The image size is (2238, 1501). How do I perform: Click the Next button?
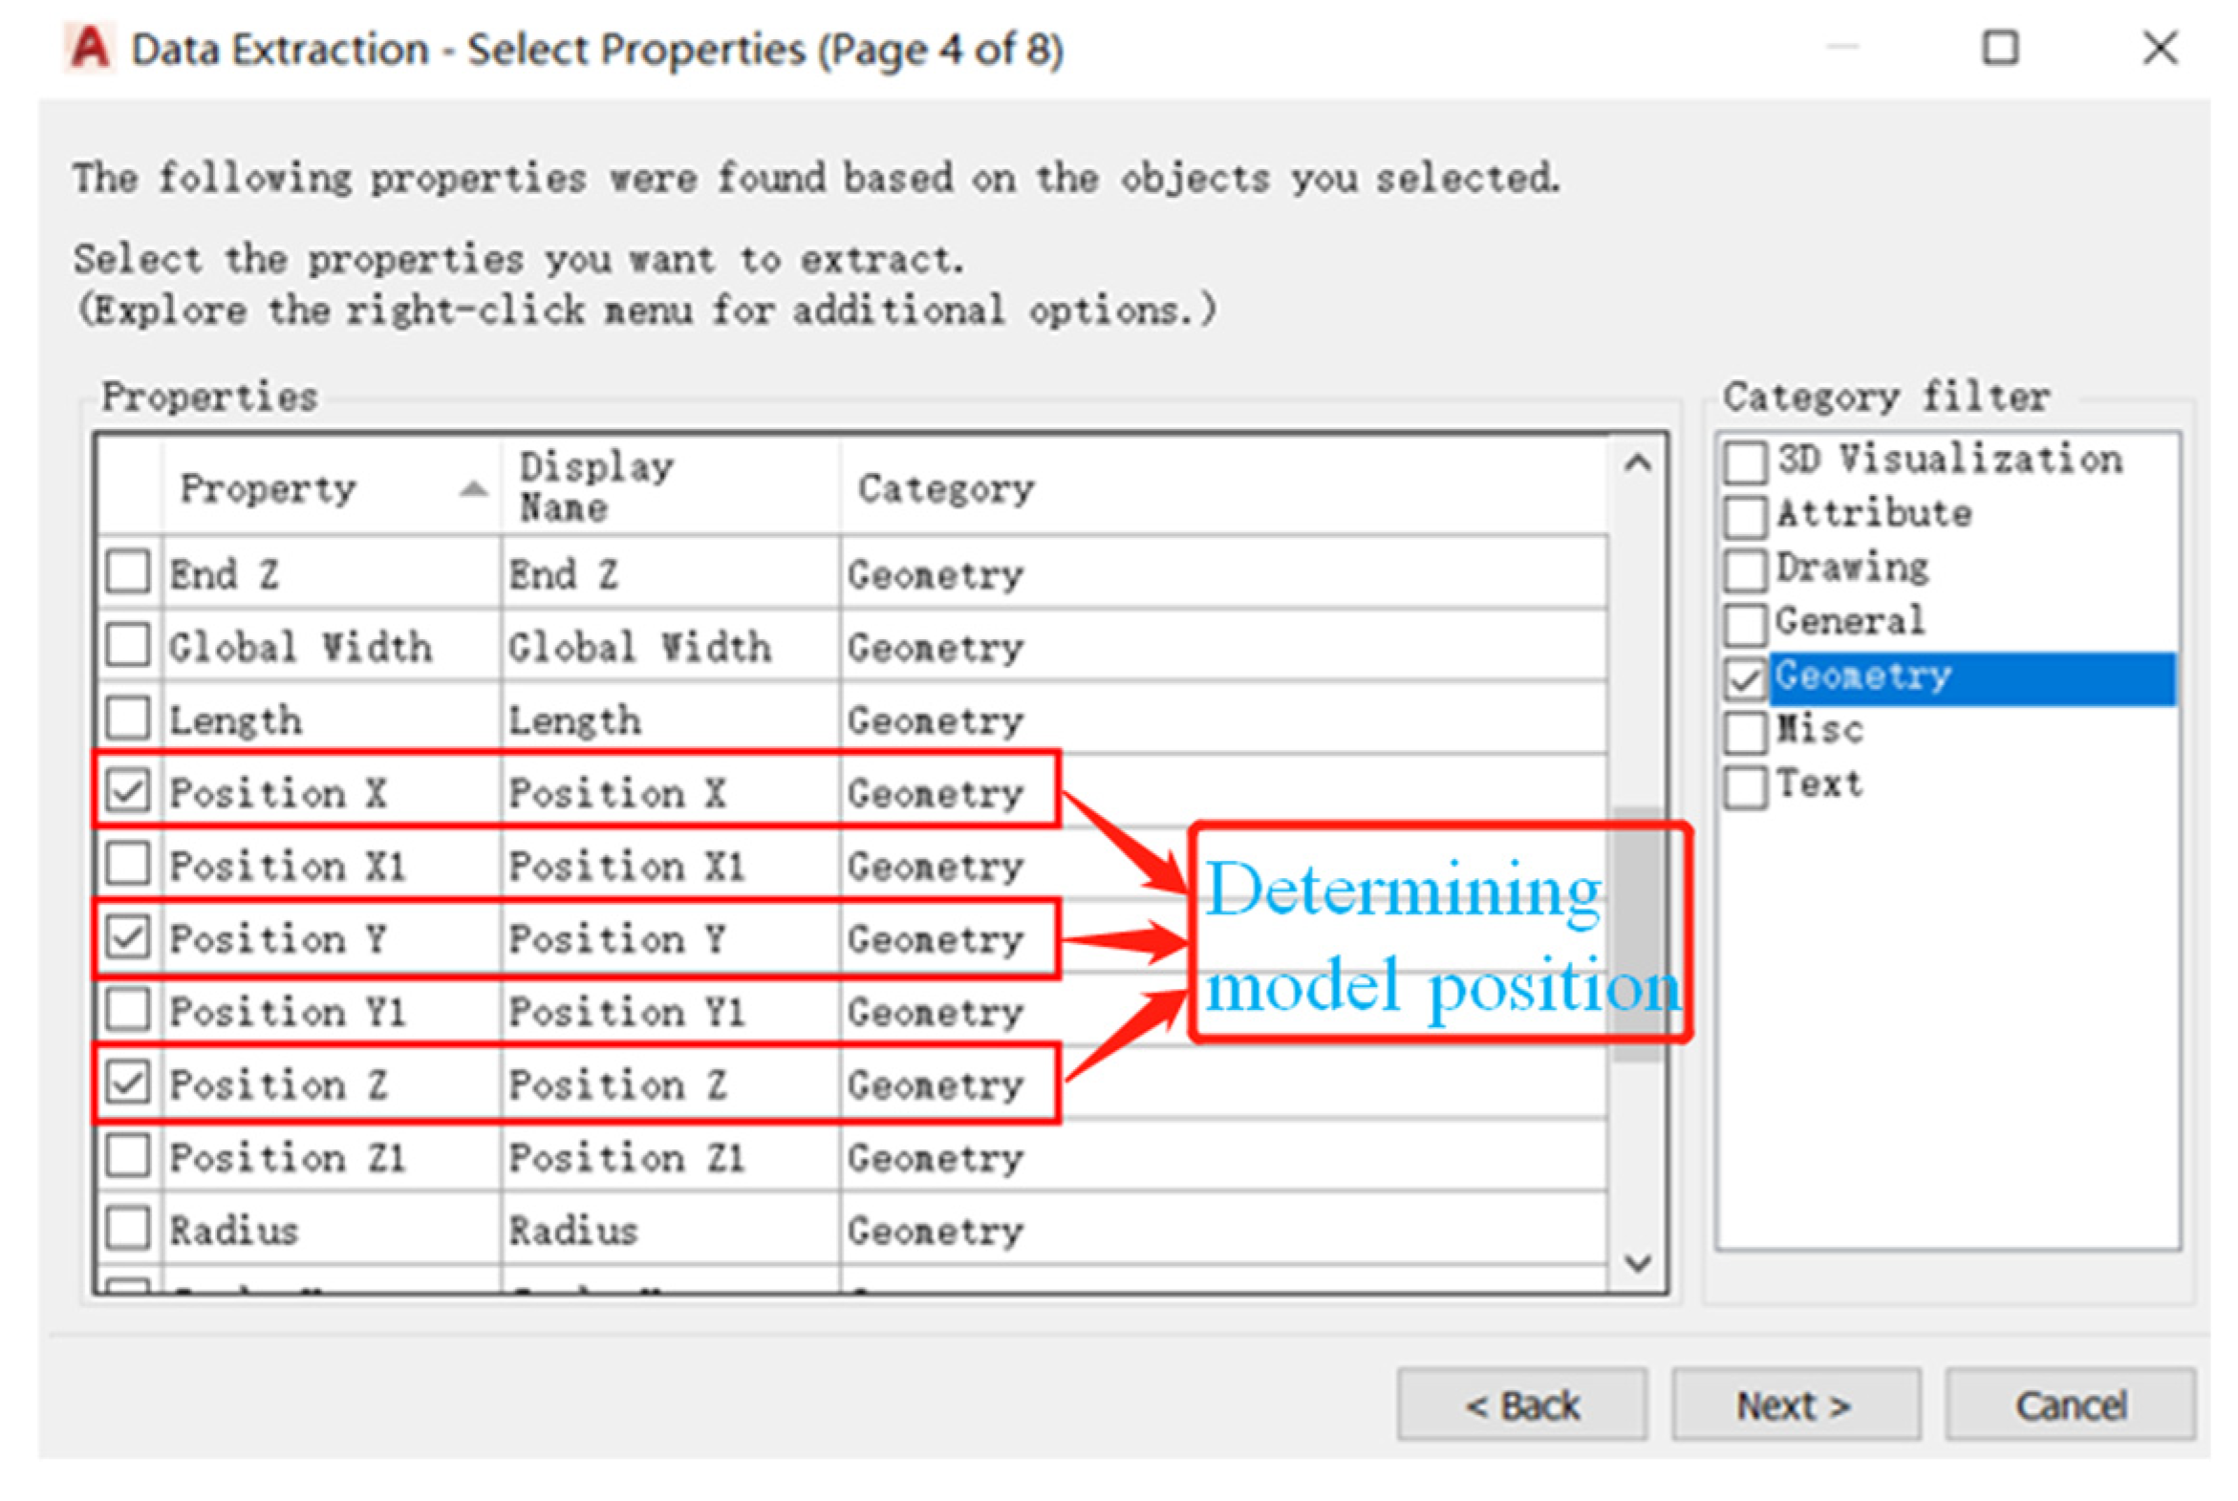(1795, 1405)
